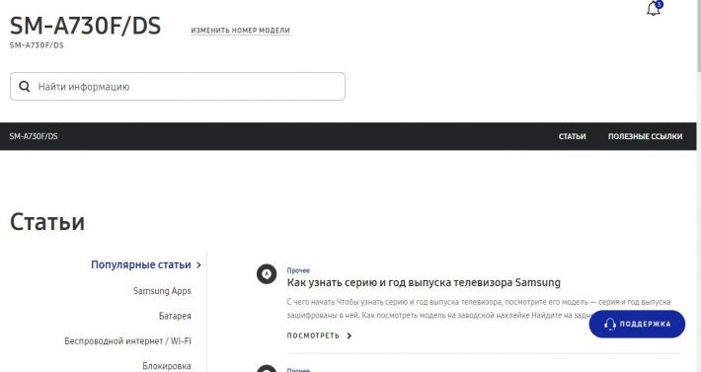Open the Статьи tab in the dark bar

(573, 136)
